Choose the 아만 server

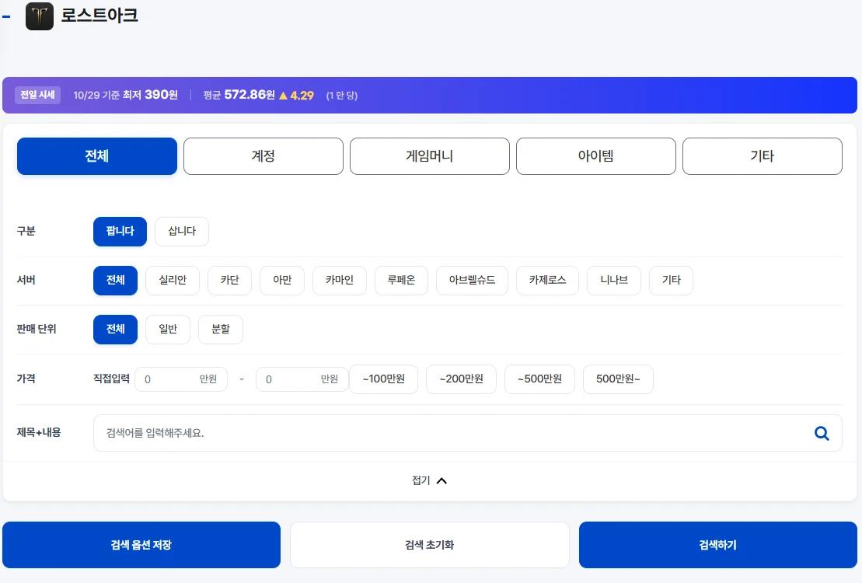coord(282,281)
